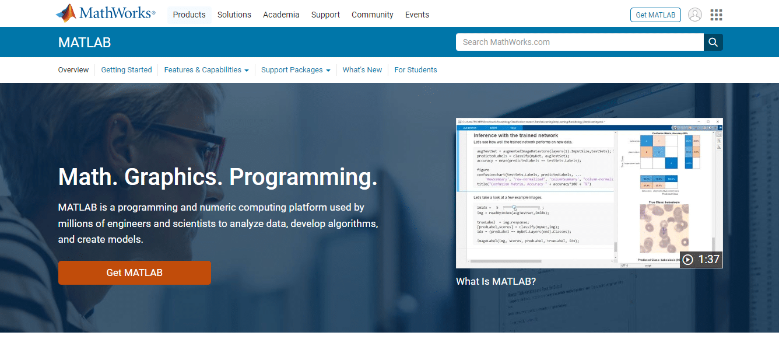Go to the For Students tab

[415, 70]
